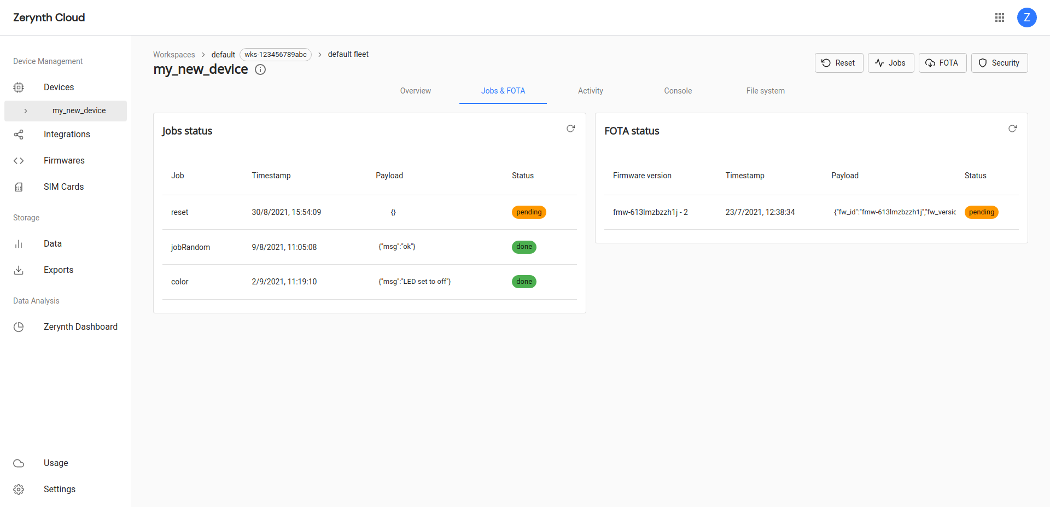The height and width of the screenshot is (507, 1050).
Task: Open Settings in the sidebar
Action: pyautogui.click(x=60, y=489)
